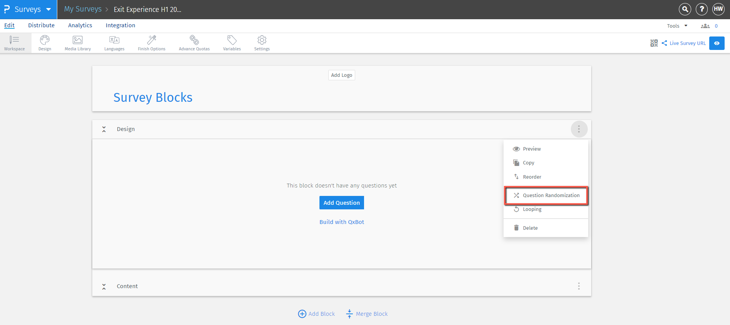This screenshot has width=730, height=325.
Task: Click the Build with QxBot link
Action: click(x=342, y=222)
